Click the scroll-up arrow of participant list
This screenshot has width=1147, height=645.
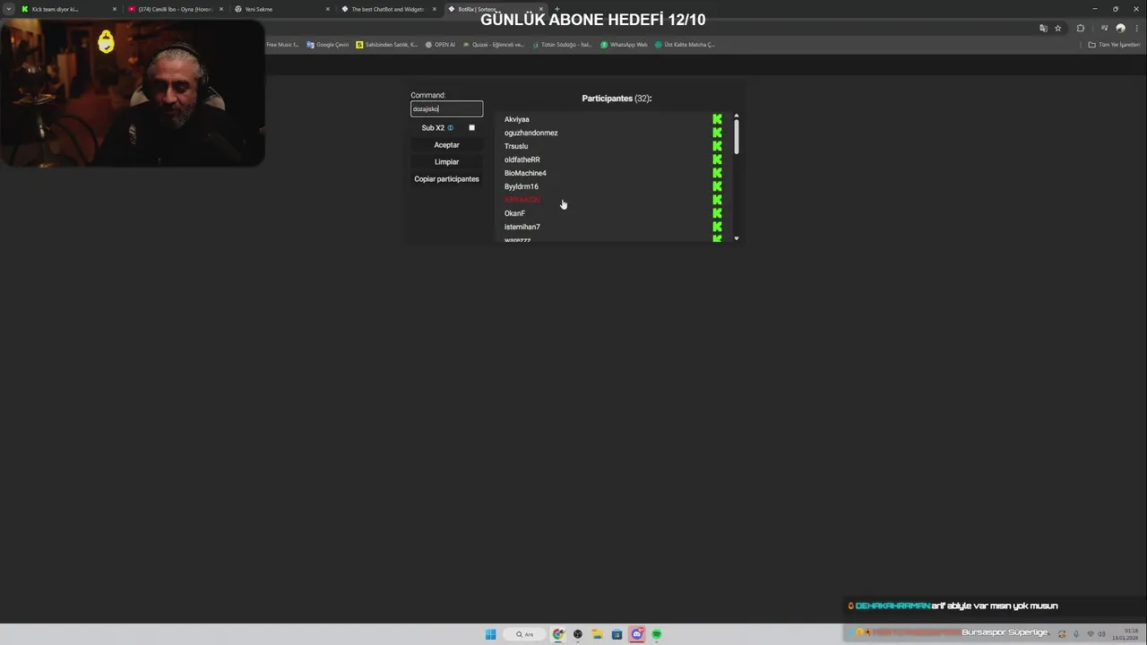[737, 116]
